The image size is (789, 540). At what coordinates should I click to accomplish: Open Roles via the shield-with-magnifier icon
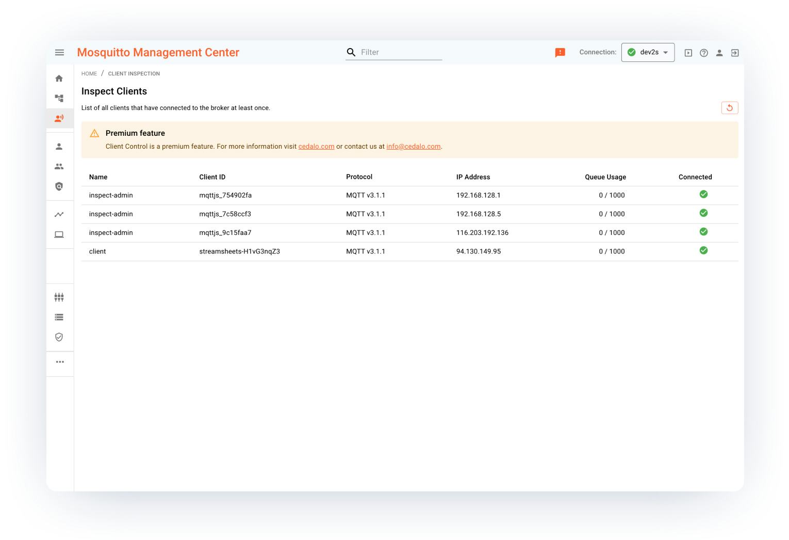59,186
